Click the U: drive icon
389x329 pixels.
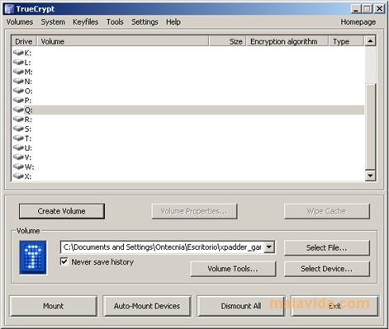(18, 148)
